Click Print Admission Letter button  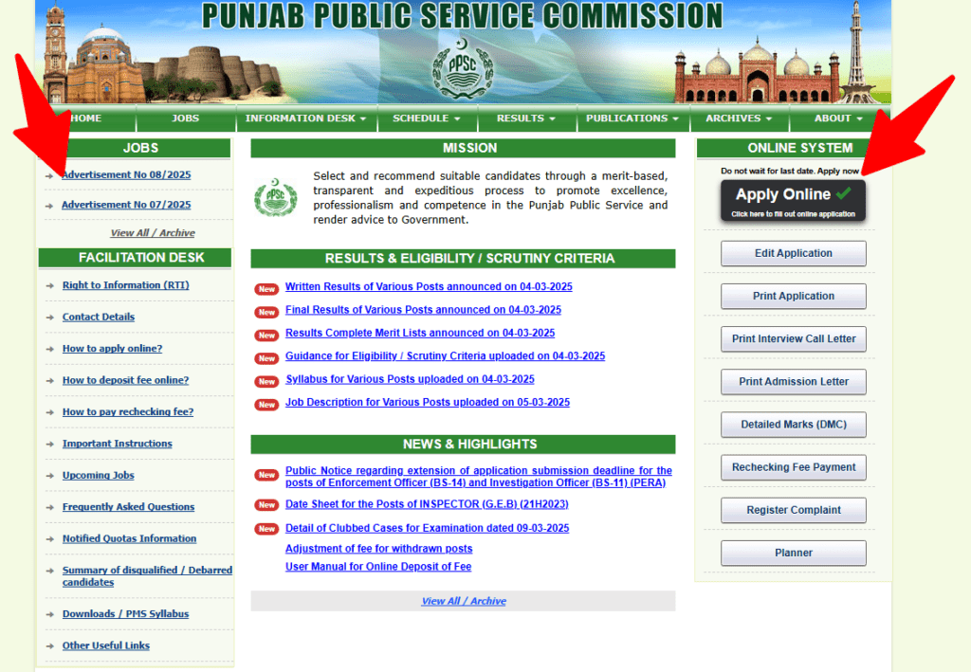pyautogui.click(x=794, y=381)
